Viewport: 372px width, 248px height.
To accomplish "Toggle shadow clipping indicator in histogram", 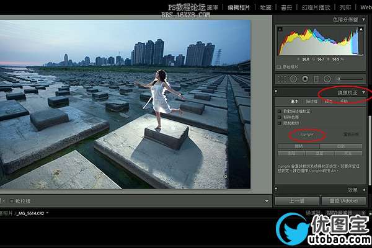I will [x=281, y=30].
